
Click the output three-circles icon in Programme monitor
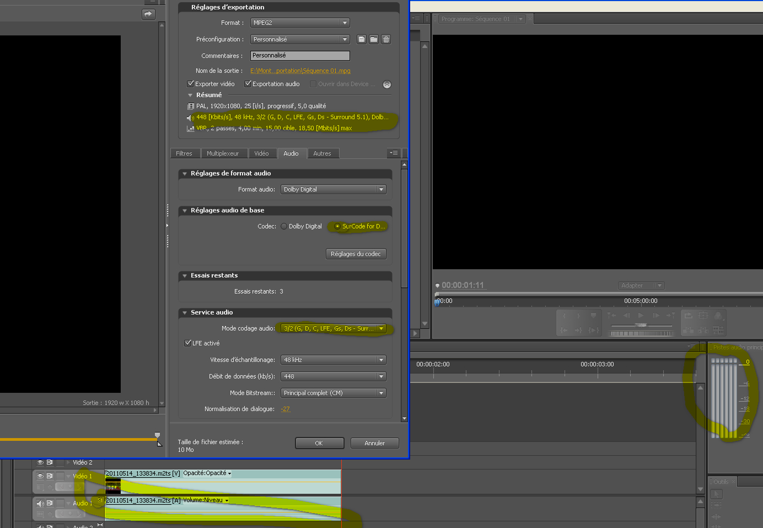pos(718,316)
